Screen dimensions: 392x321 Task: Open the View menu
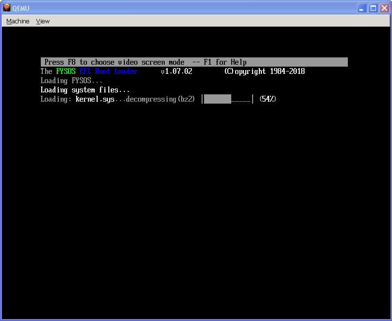(x=43, y=21)
